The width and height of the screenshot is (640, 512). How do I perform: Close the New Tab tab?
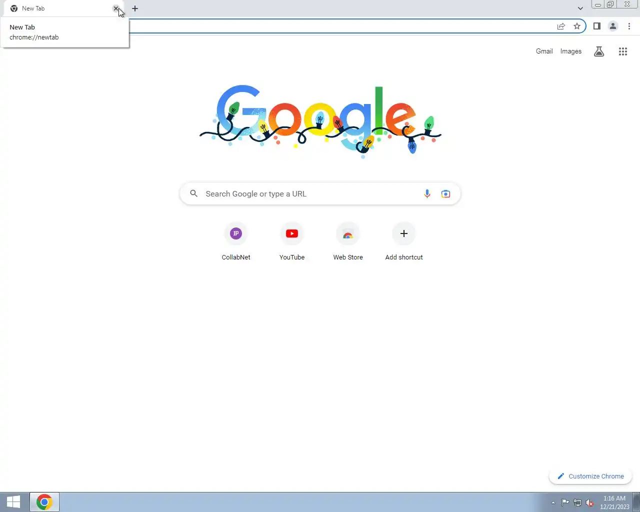(x=116, y=8)
